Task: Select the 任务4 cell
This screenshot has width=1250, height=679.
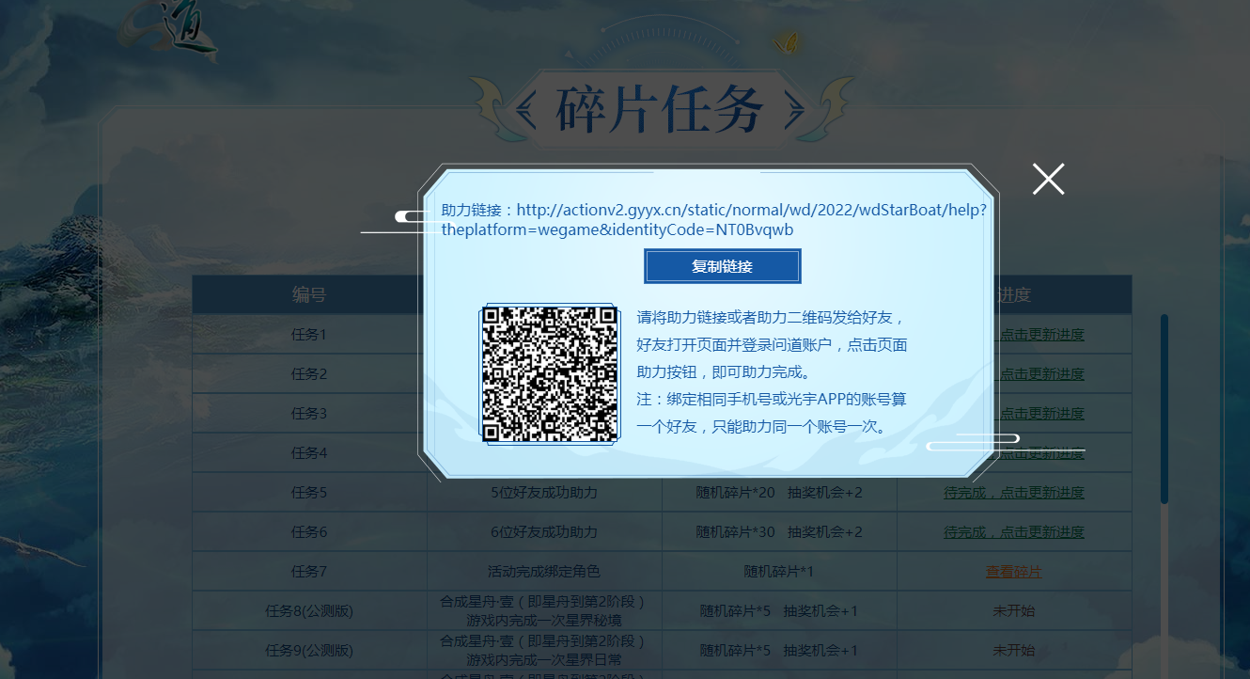Action: coord(309,452)
